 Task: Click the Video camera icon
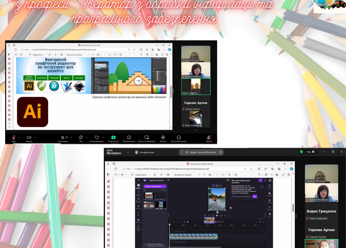(x=29, y=137)
